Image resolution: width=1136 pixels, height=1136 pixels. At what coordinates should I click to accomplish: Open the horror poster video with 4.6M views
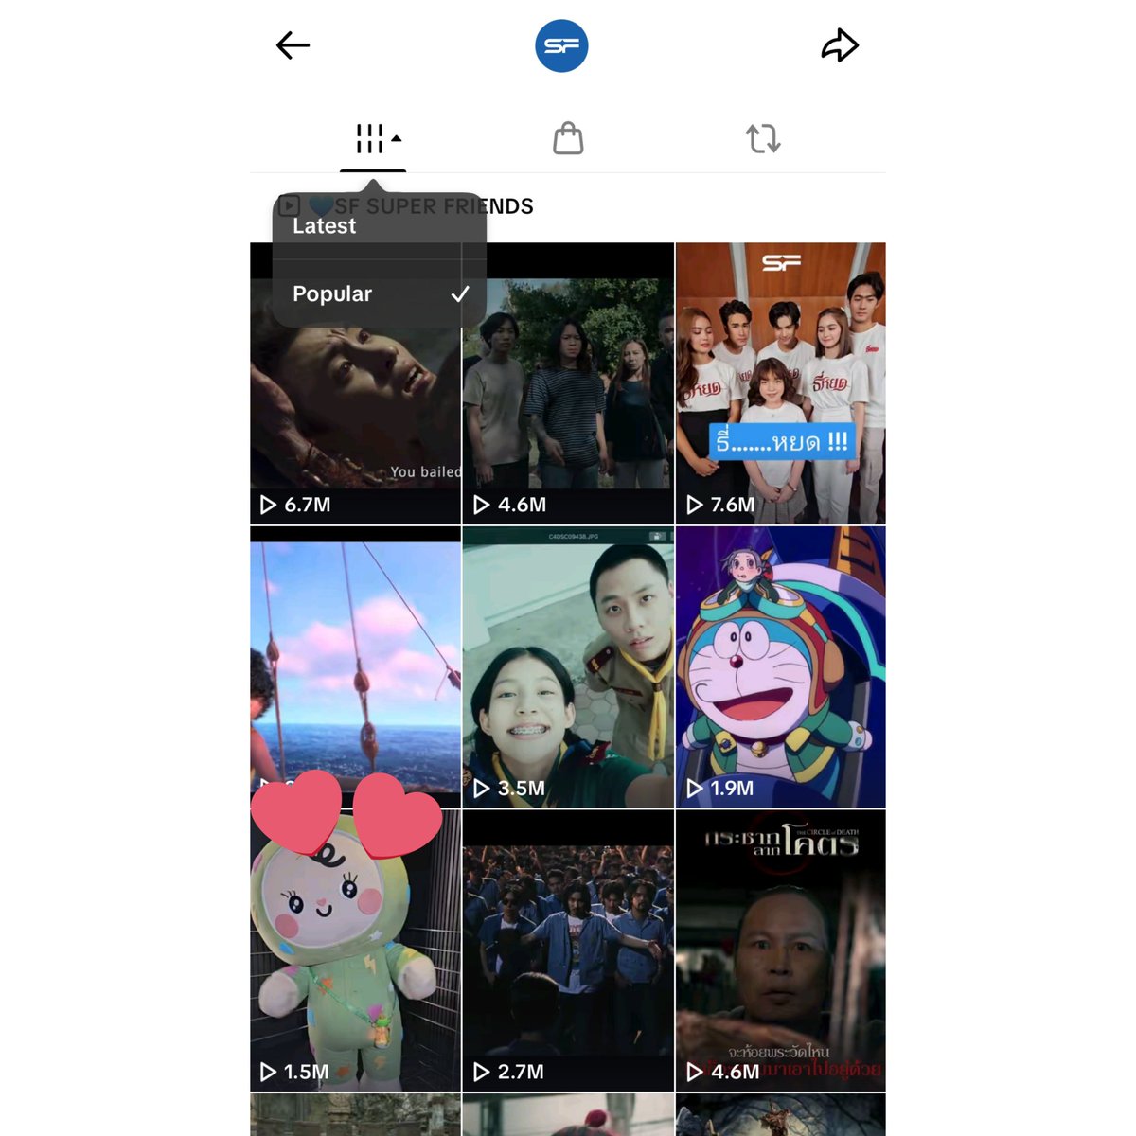(780, 950)
